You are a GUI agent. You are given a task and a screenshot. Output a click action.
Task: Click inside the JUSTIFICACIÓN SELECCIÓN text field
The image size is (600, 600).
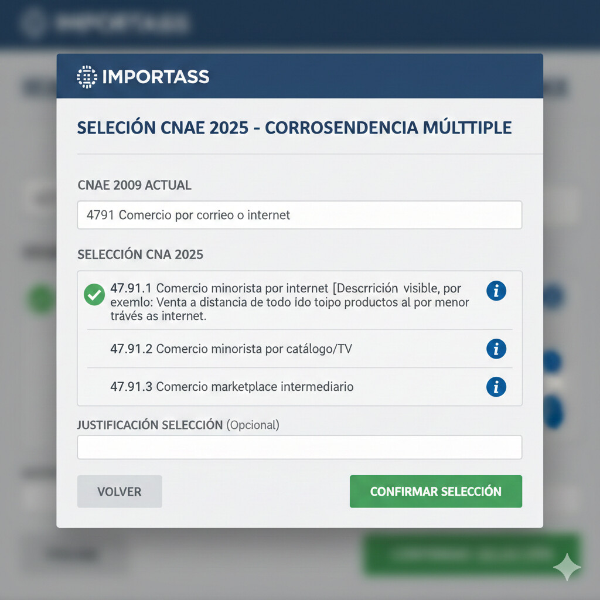click(299, 446)
